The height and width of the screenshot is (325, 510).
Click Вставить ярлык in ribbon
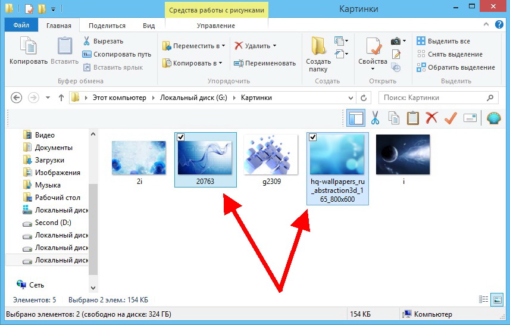[113, 67]
